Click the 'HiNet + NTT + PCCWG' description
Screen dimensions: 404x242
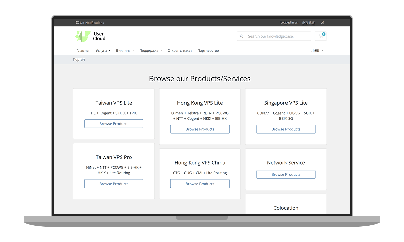point(114,170)
